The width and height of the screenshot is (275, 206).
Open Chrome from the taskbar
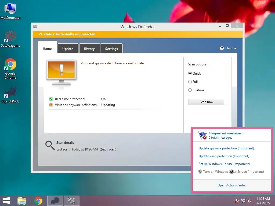click(x=38, y=201)
